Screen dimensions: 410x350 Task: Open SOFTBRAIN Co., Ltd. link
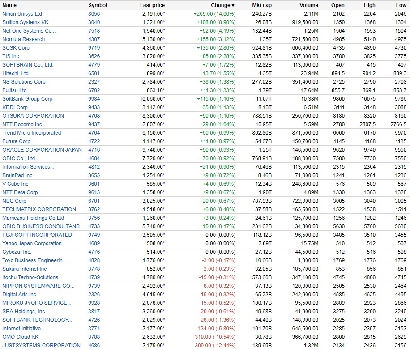pyautogui.click(x=28, y=65)
